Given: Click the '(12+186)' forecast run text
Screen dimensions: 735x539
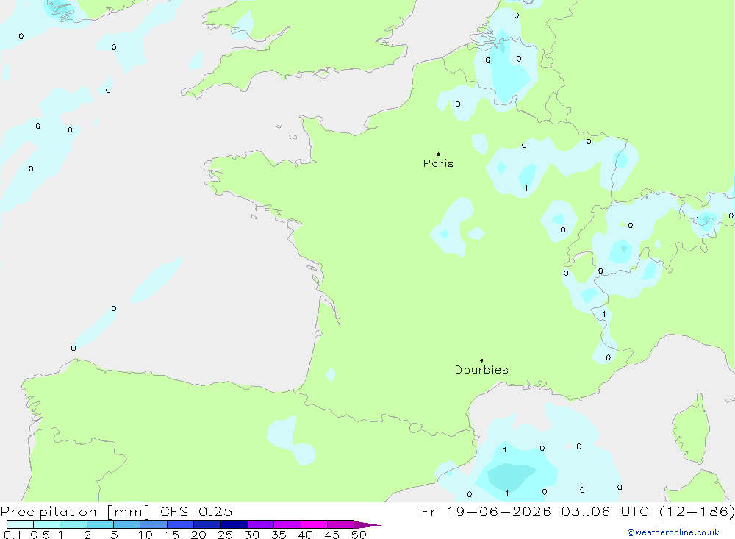Looking at the screenshot, I should [697, 512].
